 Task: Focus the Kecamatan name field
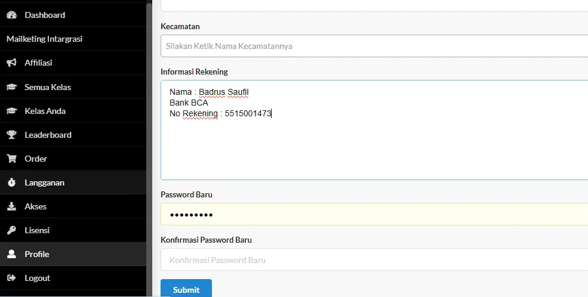tap(374, 46)
